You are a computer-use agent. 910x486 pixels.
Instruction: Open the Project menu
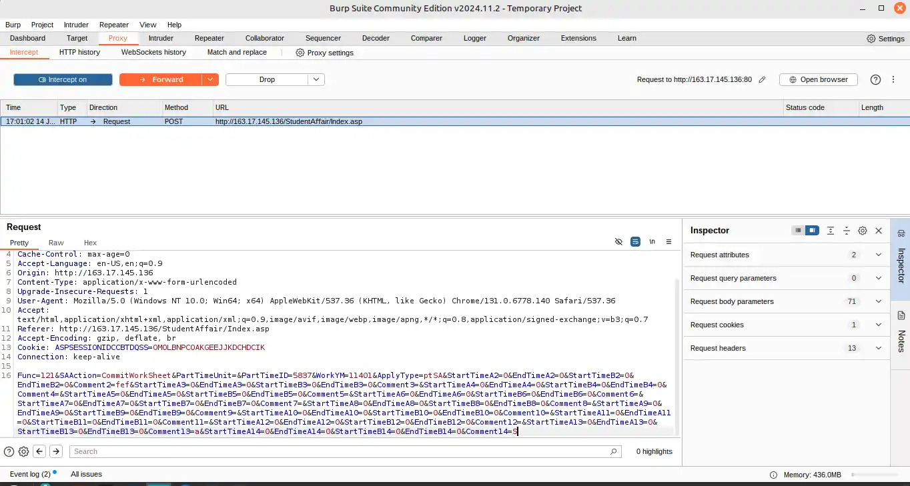point(43,25)
